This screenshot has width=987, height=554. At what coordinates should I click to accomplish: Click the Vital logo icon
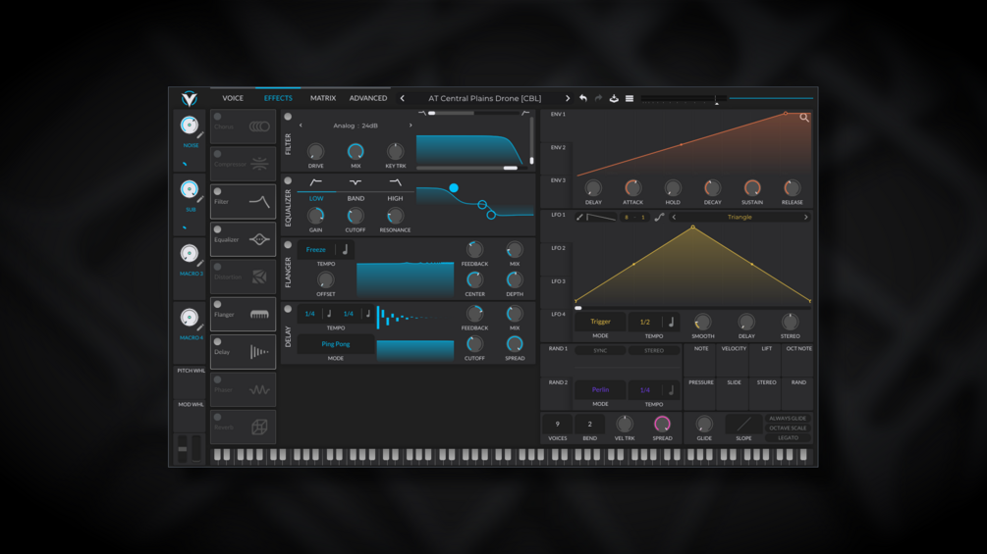(190, 99)
